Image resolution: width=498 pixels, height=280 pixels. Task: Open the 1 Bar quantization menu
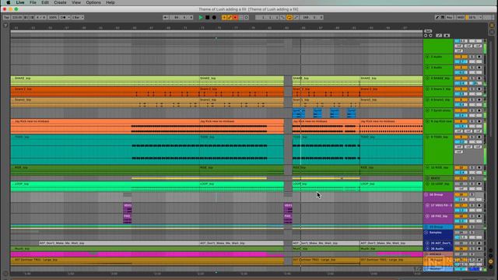78,17
